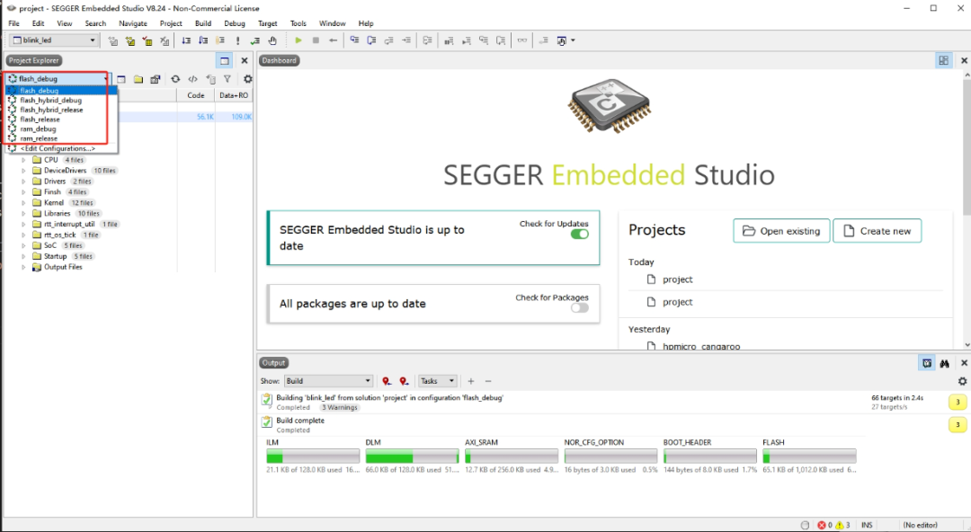Click the Create new button
This screenshot has width=971, height=532.
877,230
